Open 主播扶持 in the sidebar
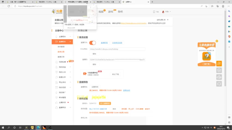The width and height of the screenshot is (232, 130). [62, 103]
